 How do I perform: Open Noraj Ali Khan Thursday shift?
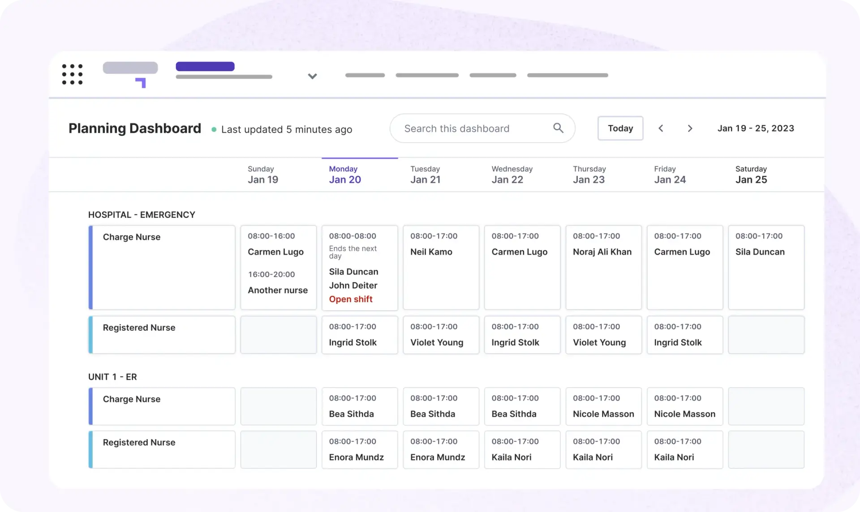pyautogui.click(x=603, y=267)
